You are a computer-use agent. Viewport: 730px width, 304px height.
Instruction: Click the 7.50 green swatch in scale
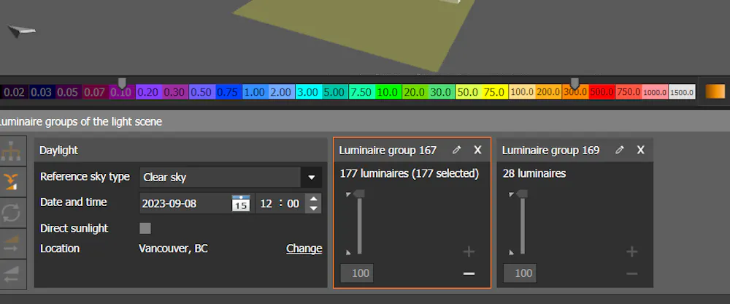(x=361, y=92)
